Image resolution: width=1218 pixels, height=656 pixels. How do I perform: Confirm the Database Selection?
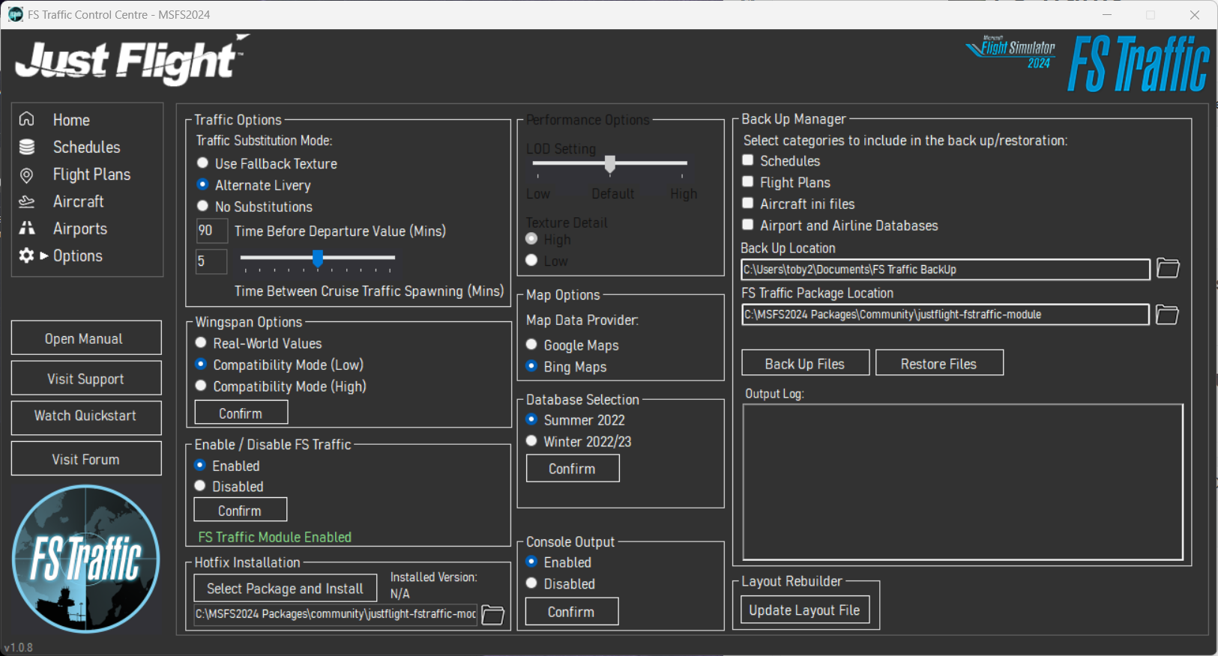pyautogui.click(x=573, y=469)
